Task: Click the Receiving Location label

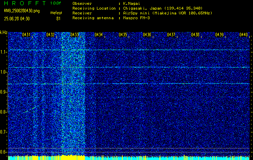Action: click(94, 8)
